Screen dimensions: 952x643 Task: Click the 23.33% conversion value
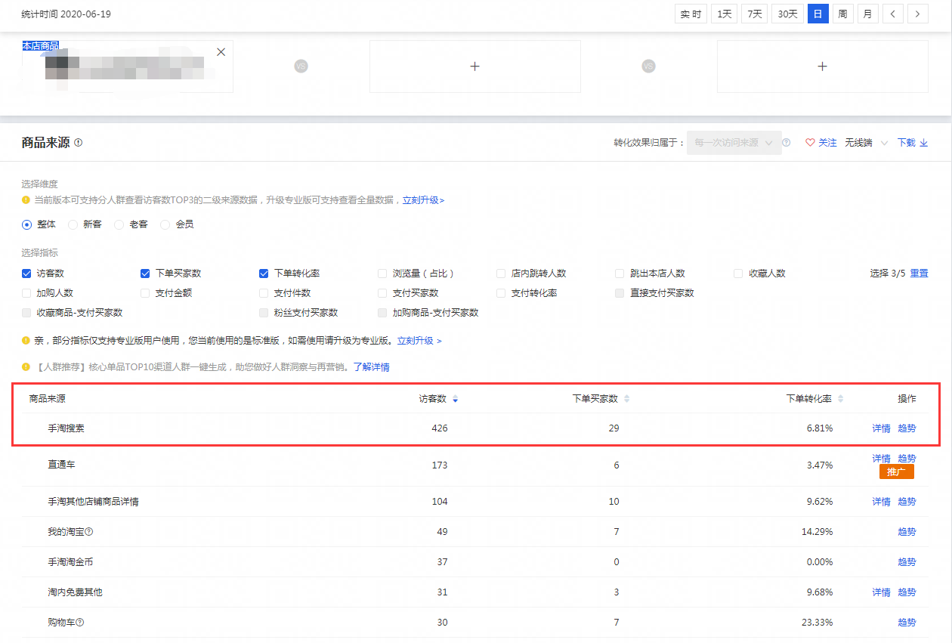(x=819, y=623)
